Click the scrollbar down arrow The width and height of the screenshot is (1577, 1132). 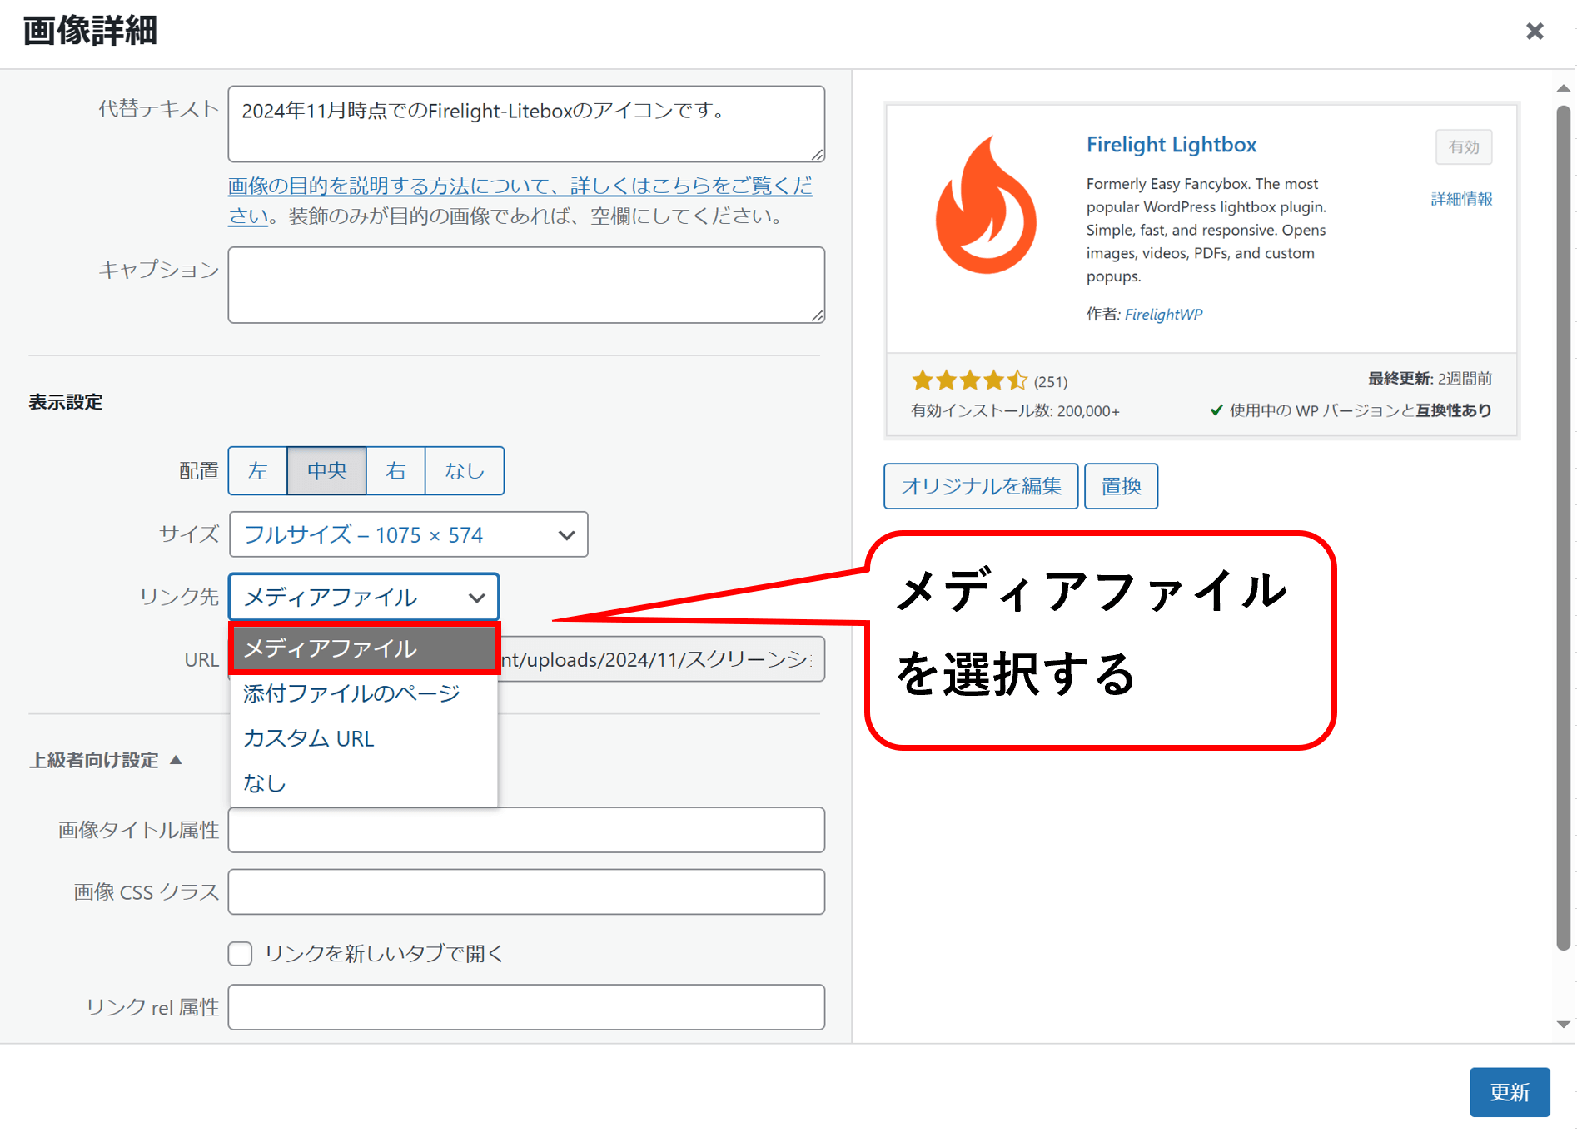[x=1564, y=1024]
